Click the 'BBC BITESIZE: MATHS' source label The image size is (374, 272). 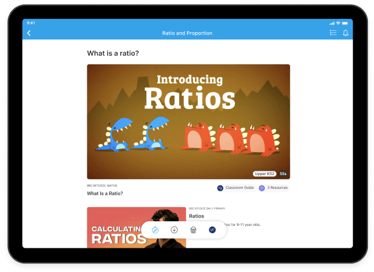(x=102, y=185)
